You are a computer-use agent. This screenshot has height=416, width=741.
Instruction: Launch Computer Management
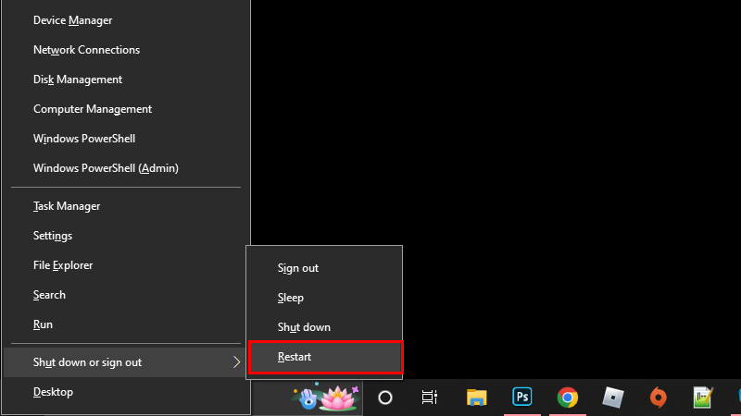(x=126, y=109)
